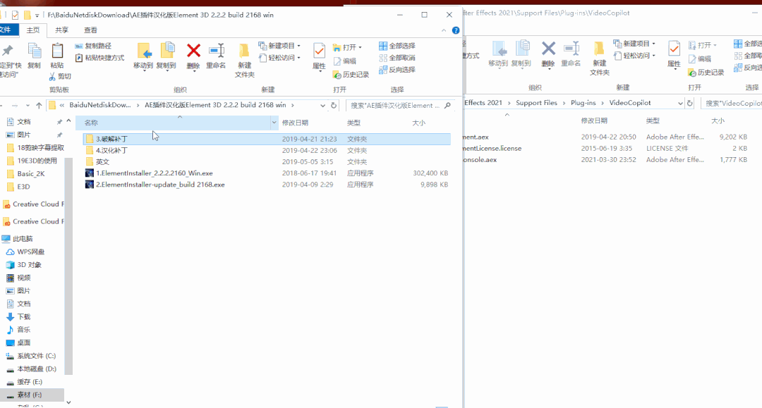Click Support Files breadcrumb in VideoCopilot window
The width and height of the screenshot is (762, 408).
click(536, 103)
